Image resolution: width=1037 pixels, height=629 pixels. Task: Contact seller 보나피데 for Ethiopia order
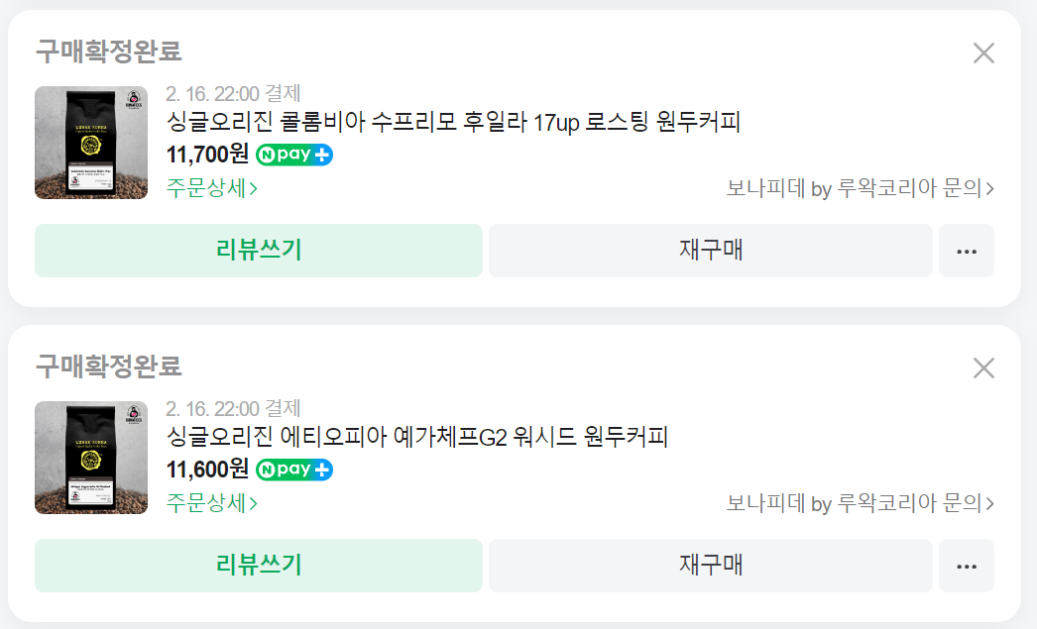(x=860, y=503)
